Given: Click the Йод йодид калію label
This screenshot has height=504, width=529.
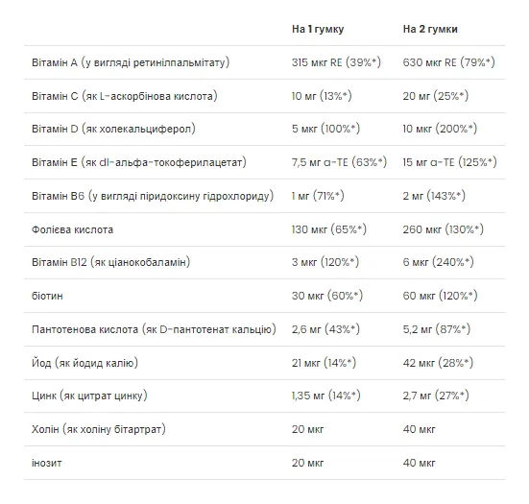Looking at the screenshot, I should (x=85, y=363).
